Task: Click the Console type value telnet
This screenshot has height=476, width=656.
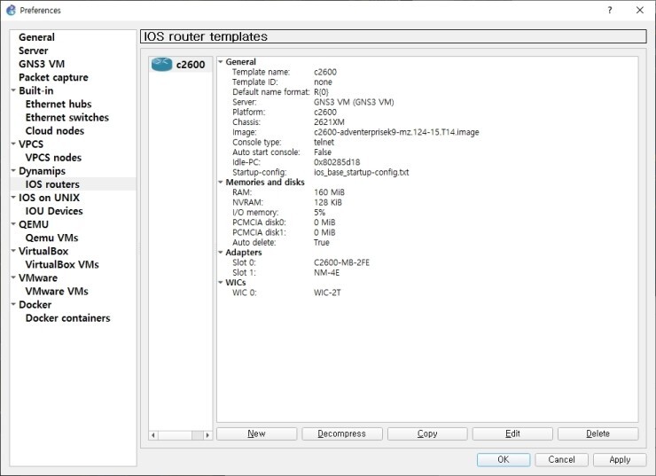Action: point(324,142)
